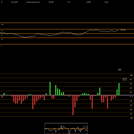
Task: Click the MR axis label -60
Action: (x=131, y=110)
